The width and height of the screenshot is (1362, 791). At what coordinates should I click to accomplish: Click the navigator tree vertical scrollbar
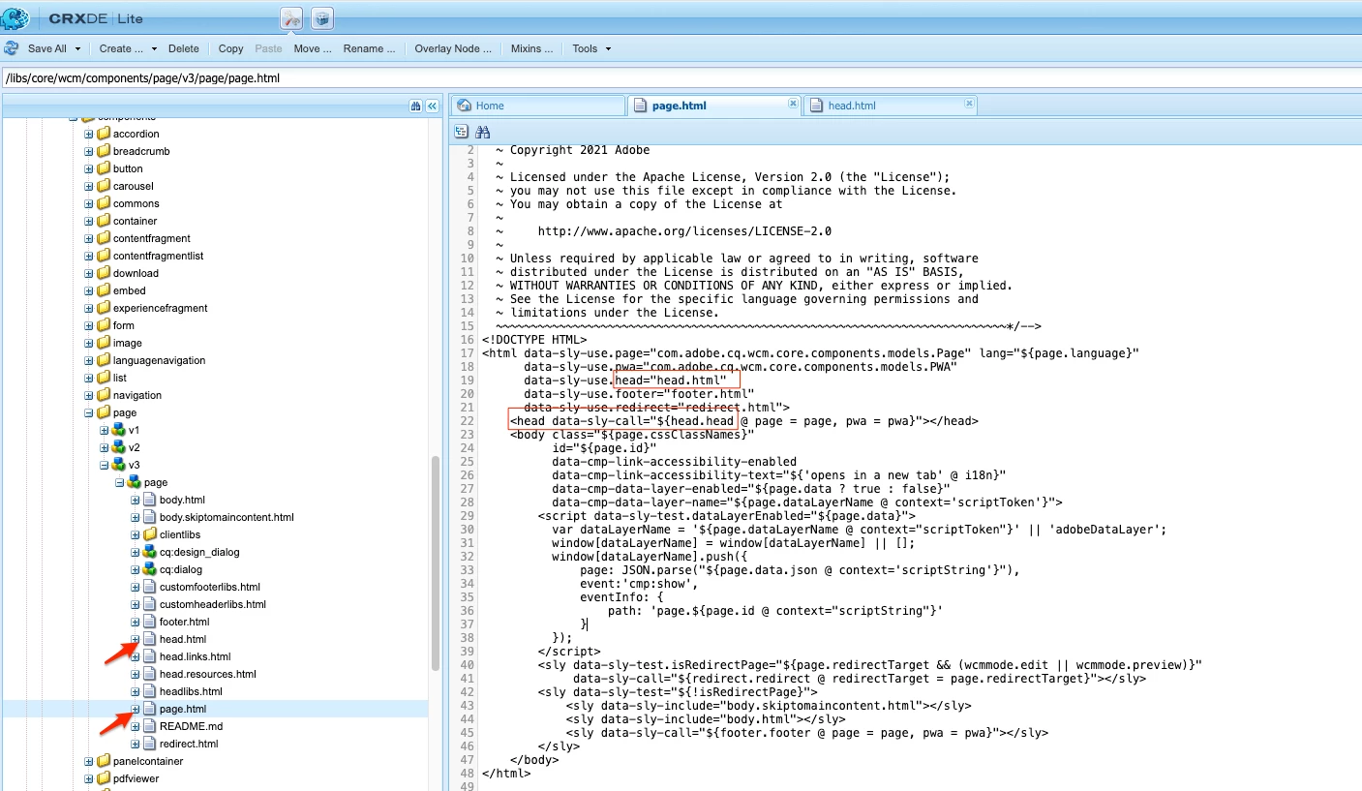click(x=436, y=562)
